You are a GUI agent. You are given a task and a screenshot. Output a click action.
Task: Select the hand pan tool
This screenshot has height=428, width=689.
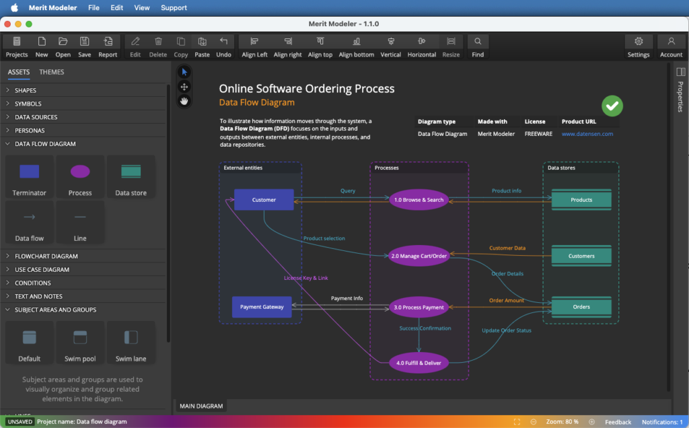coord(184,101)
